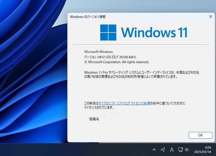Click the OK button
The height and width of the screenshot is (156, 216).
click(x=201, y=135)
